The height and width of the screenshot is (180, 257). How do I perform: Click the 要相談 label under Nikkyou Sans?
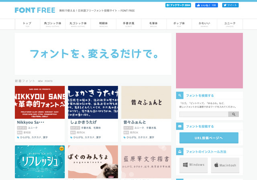[27, 132]
